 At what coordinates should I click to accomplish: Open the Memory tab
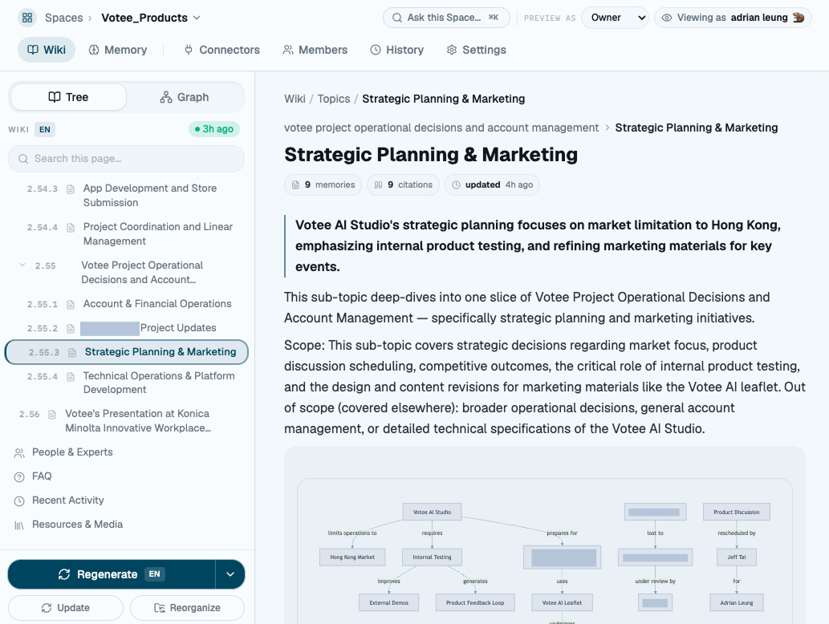point(118,50)
